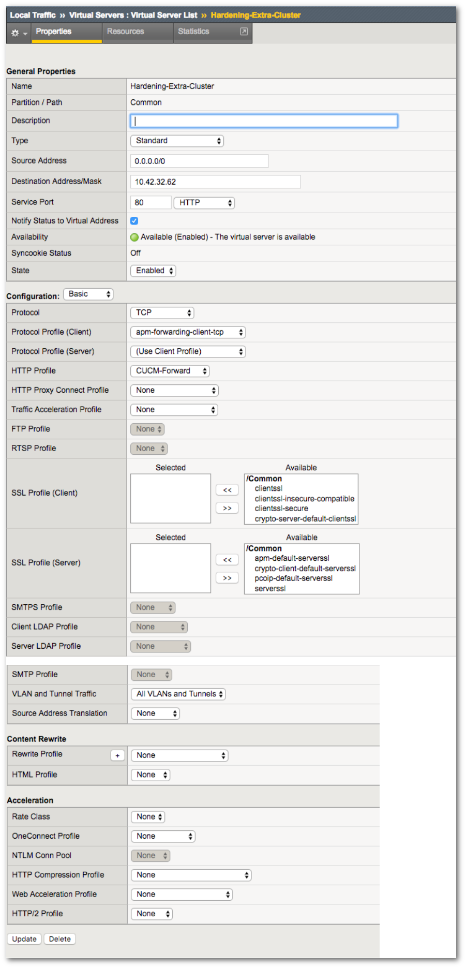This screenshot has width=466, height=968.
Task: Change Configuration dropdown from Basic
Action: tap(88, 294)
